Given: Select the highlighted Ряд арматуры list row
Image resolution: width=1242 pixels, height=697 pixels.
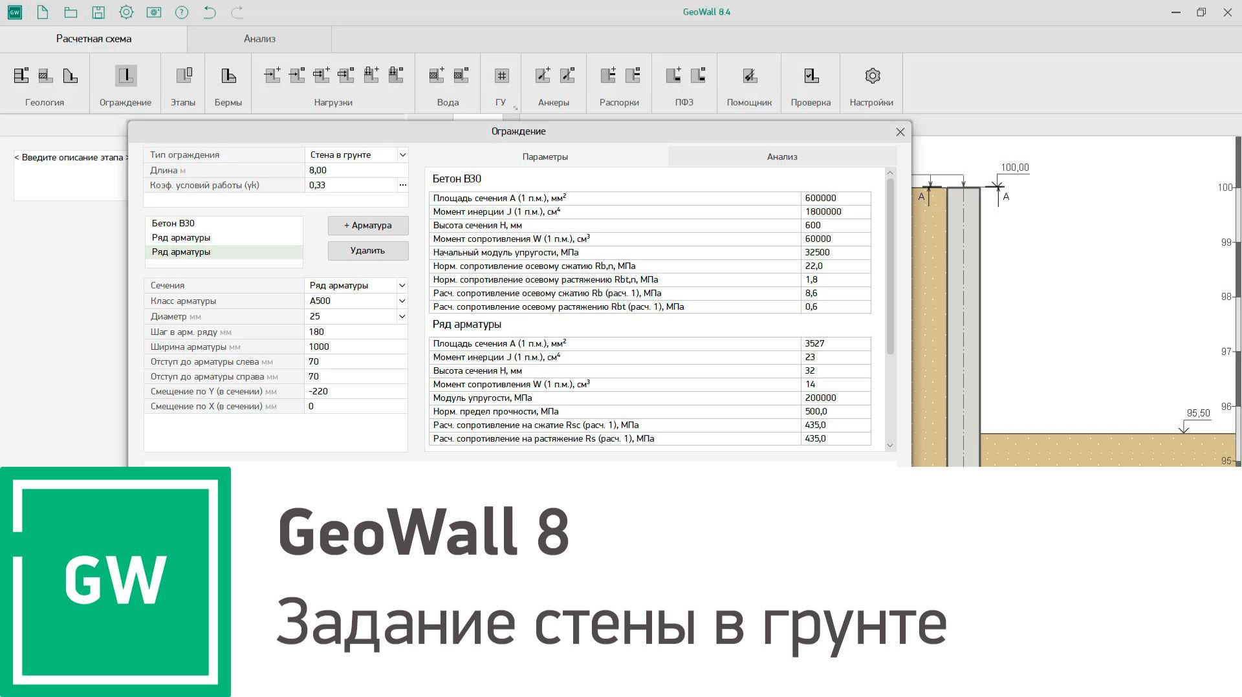Looking at the screenshot, I should pos(224,252).
